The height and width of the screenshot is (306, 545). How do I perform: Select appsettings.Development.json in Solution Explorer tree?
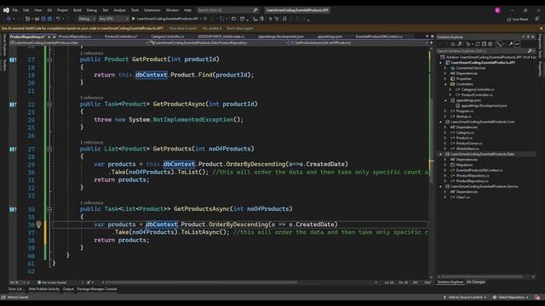pyautogui.click(x=484, y=105)
